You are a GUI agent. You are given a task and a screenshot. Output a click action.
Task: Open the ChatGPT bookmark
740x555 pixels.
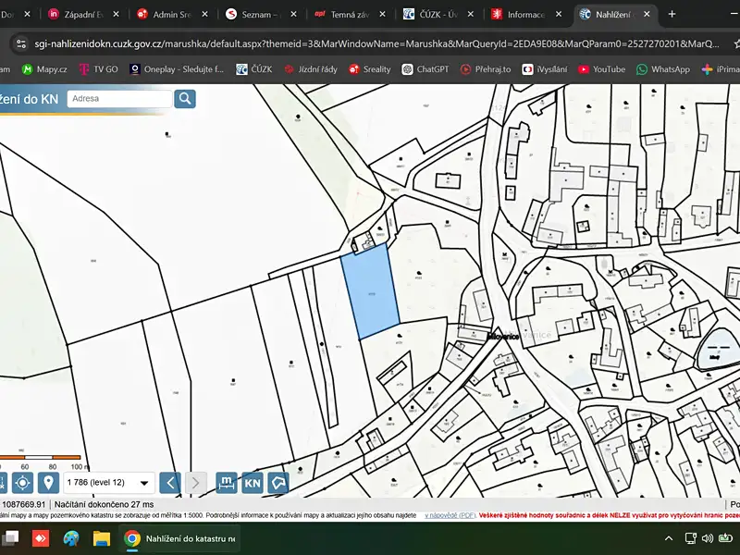pos(425,69)
